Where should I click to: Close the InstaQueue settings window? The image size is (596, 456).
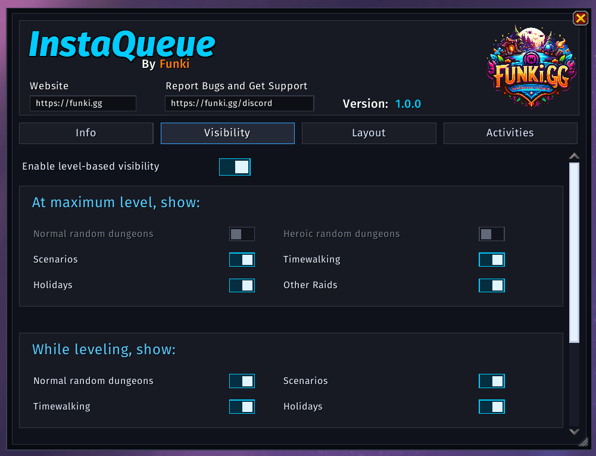click(x=581, y=18)
